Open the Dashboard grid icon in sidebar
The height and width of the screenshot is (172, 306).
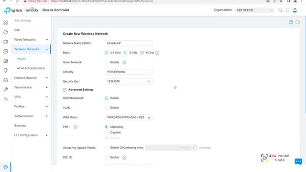5,22
